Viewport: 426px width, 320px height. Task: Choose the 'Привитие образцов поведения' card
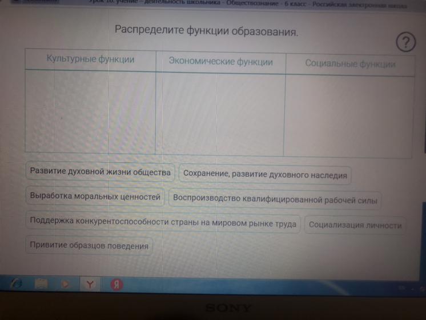[89, 245]
